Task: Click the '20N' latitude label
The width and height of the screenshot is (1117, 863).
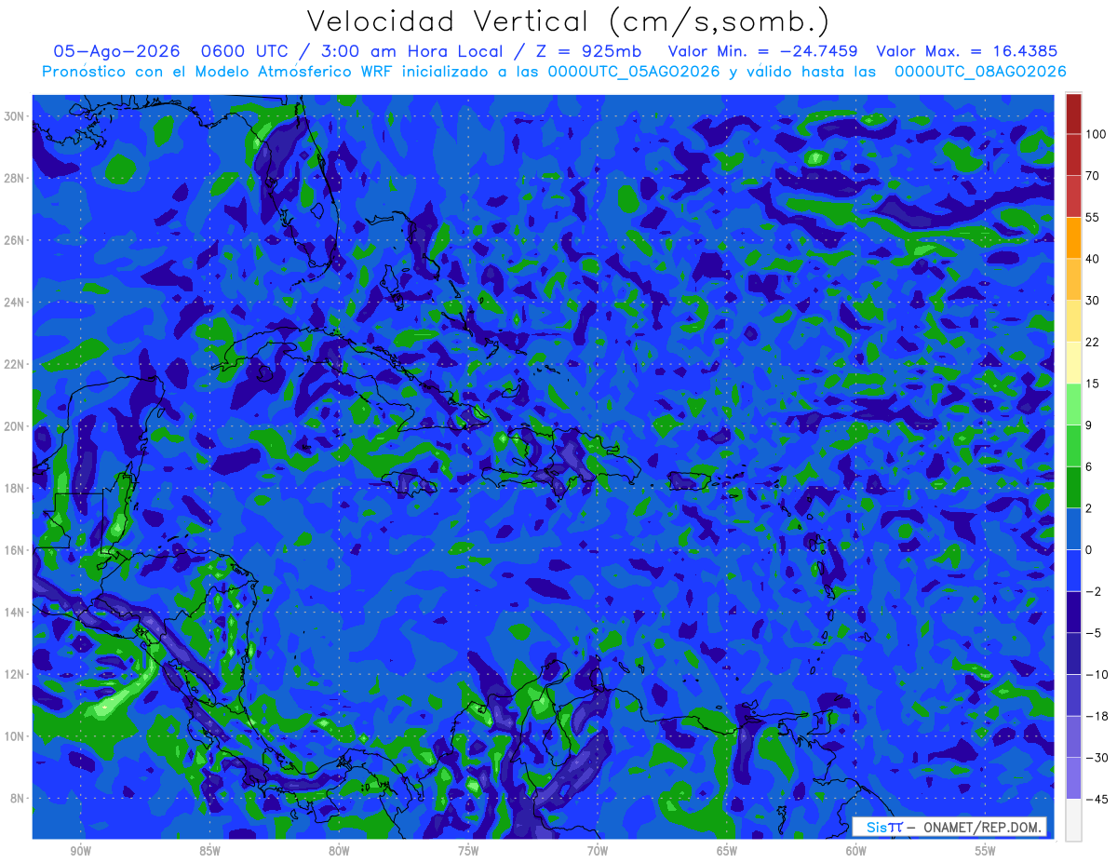Action: click(15, 426)
